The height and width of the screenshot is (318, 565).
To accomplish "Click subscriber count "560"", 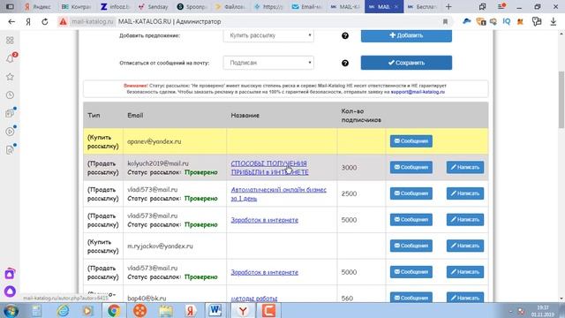I will [347, 299].
